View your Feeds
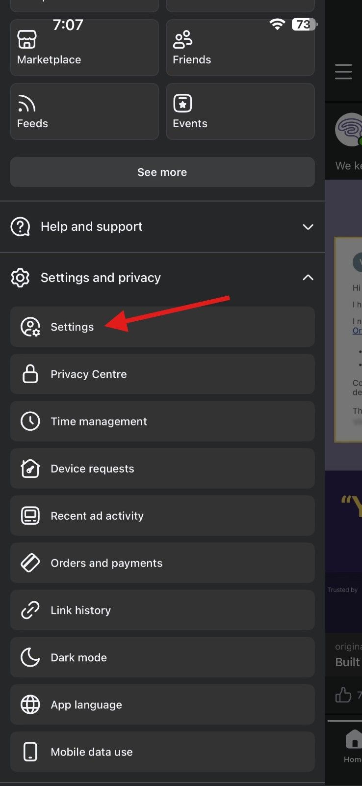This screenshot has height=786, width=362. (84, 111)
